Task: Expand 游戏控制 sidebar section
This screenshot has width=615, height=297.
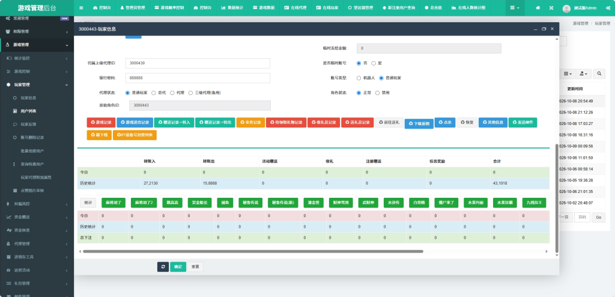Action: coord(37,72)
